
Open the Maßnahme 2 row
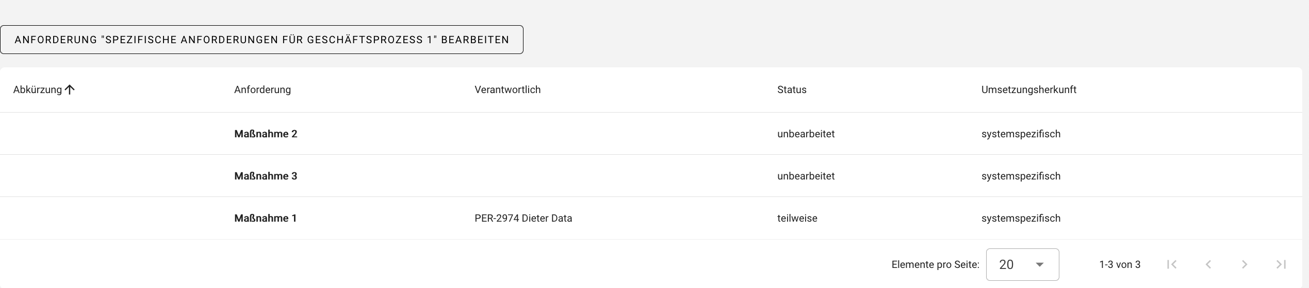coord(266,134)
